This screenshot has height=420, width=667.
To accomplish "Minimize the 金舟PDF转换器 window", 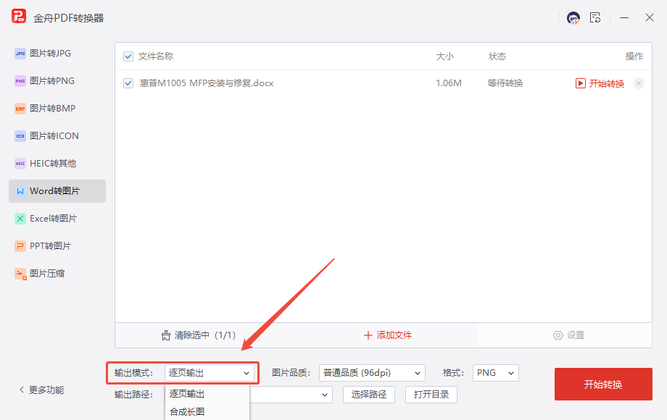I will [624, 18].
